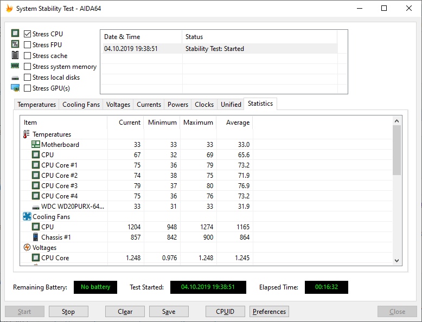Viewport: 422px width, 322px height.
Task: Click the '00:16:32' elapsed time display
Action: click(x=327, y=287)
